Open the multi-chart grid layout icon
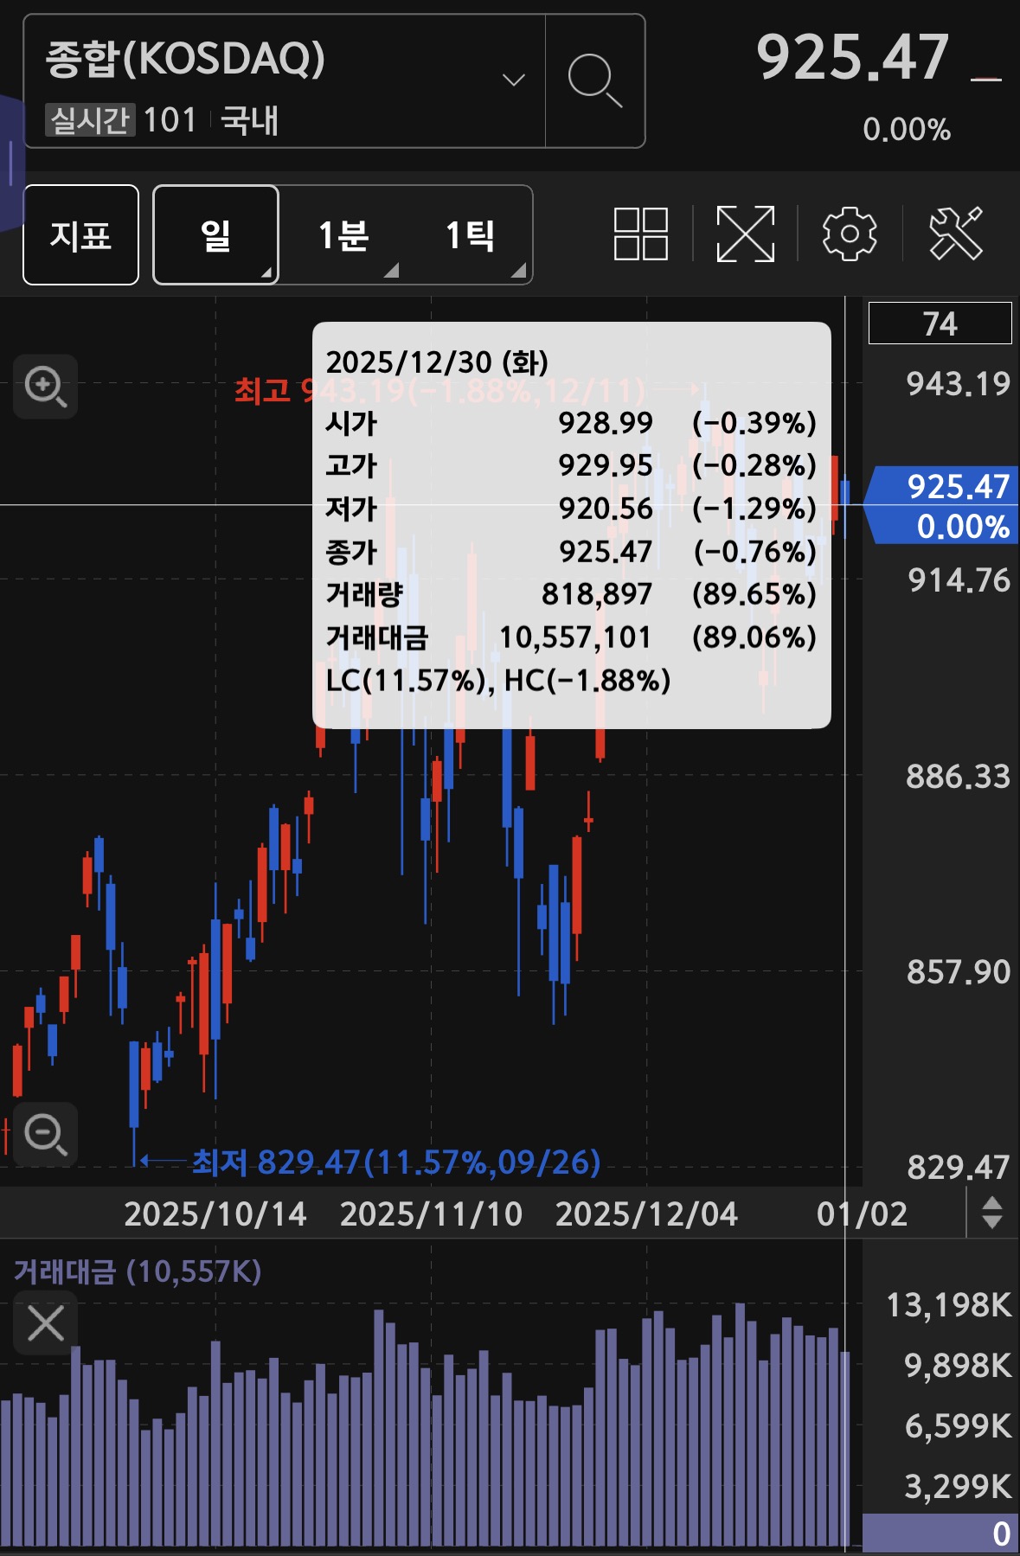This screenshot has height=1556, width=1020. pyautogui.click(x=640, y=234)
